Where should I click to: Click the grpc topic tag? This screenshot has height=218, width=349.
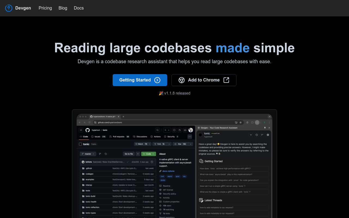click(x=177, y=176)
